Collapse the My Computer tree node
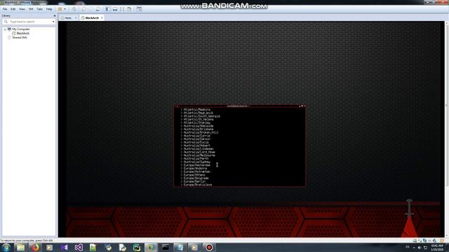Screen dimensions: 449x252 5,29
